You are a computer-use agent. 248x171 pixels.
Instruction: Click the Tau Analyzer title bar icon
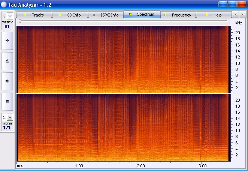tap(4, 5)
